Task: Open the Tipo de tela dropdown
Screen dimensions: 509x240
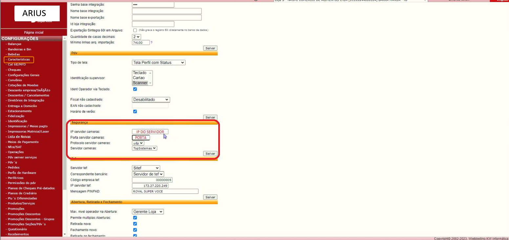Action: pos(159,62)
